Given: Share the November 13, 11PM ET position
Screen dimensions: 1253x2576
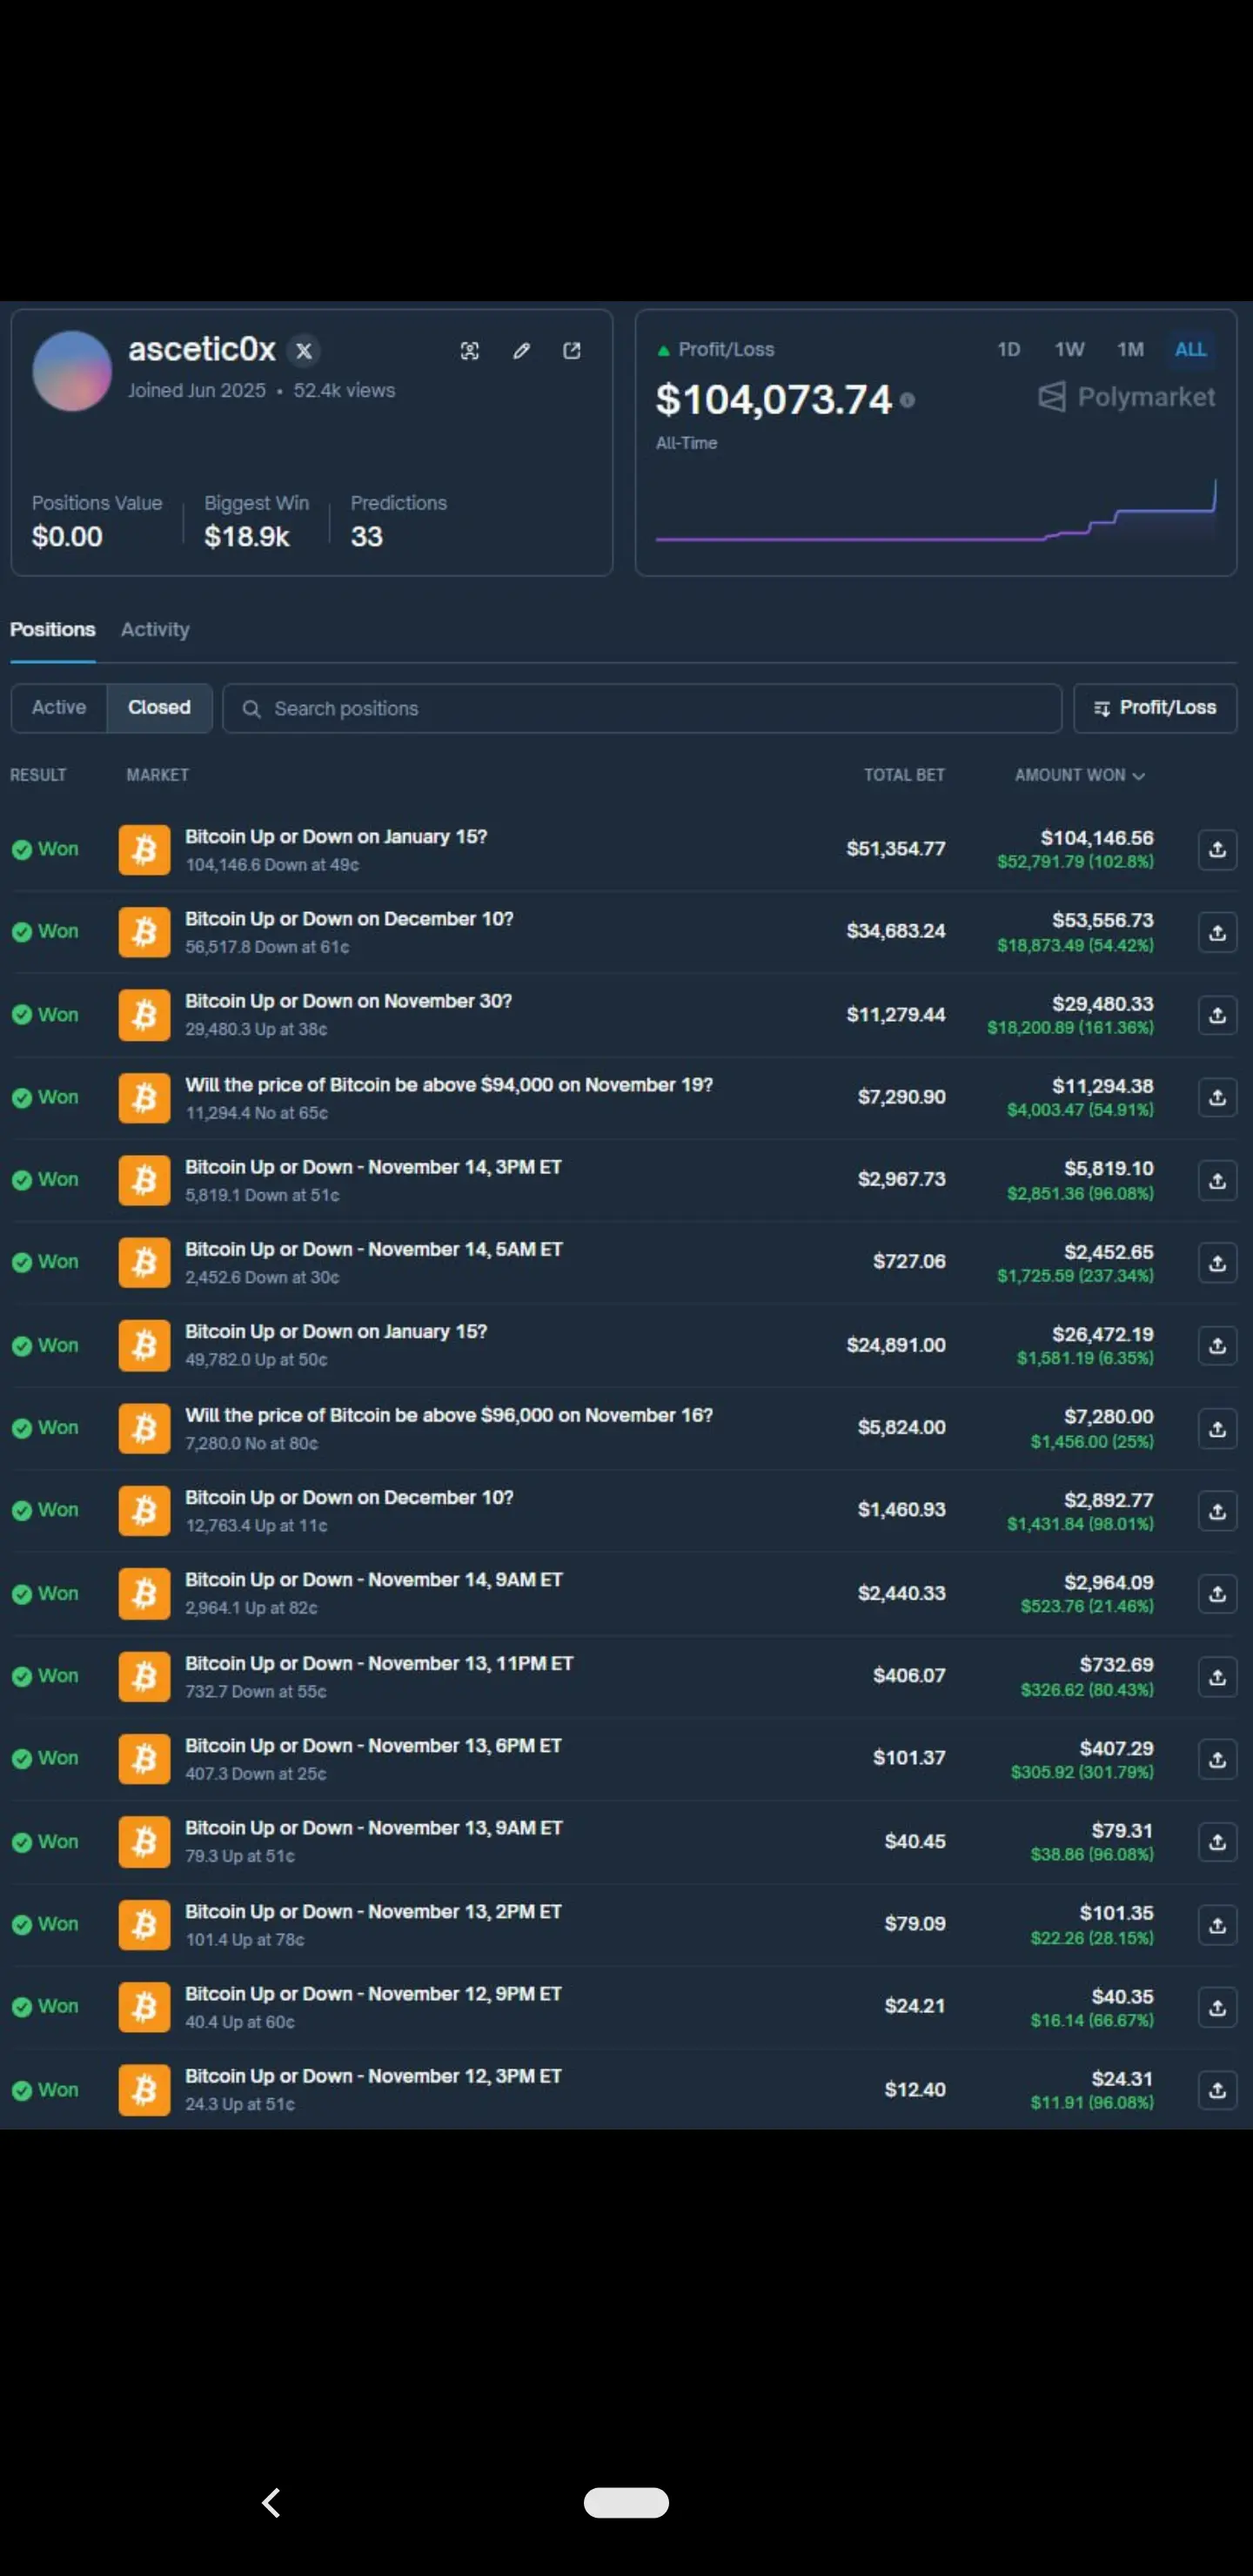Looking at the screenshot, I should point(1217,1676).
